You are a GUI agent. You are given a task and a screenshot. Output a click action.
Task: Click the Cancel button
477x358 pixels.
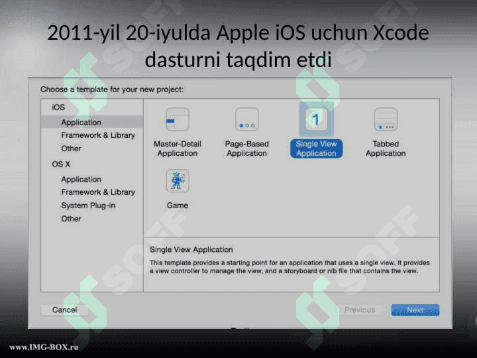coord(64,310)
